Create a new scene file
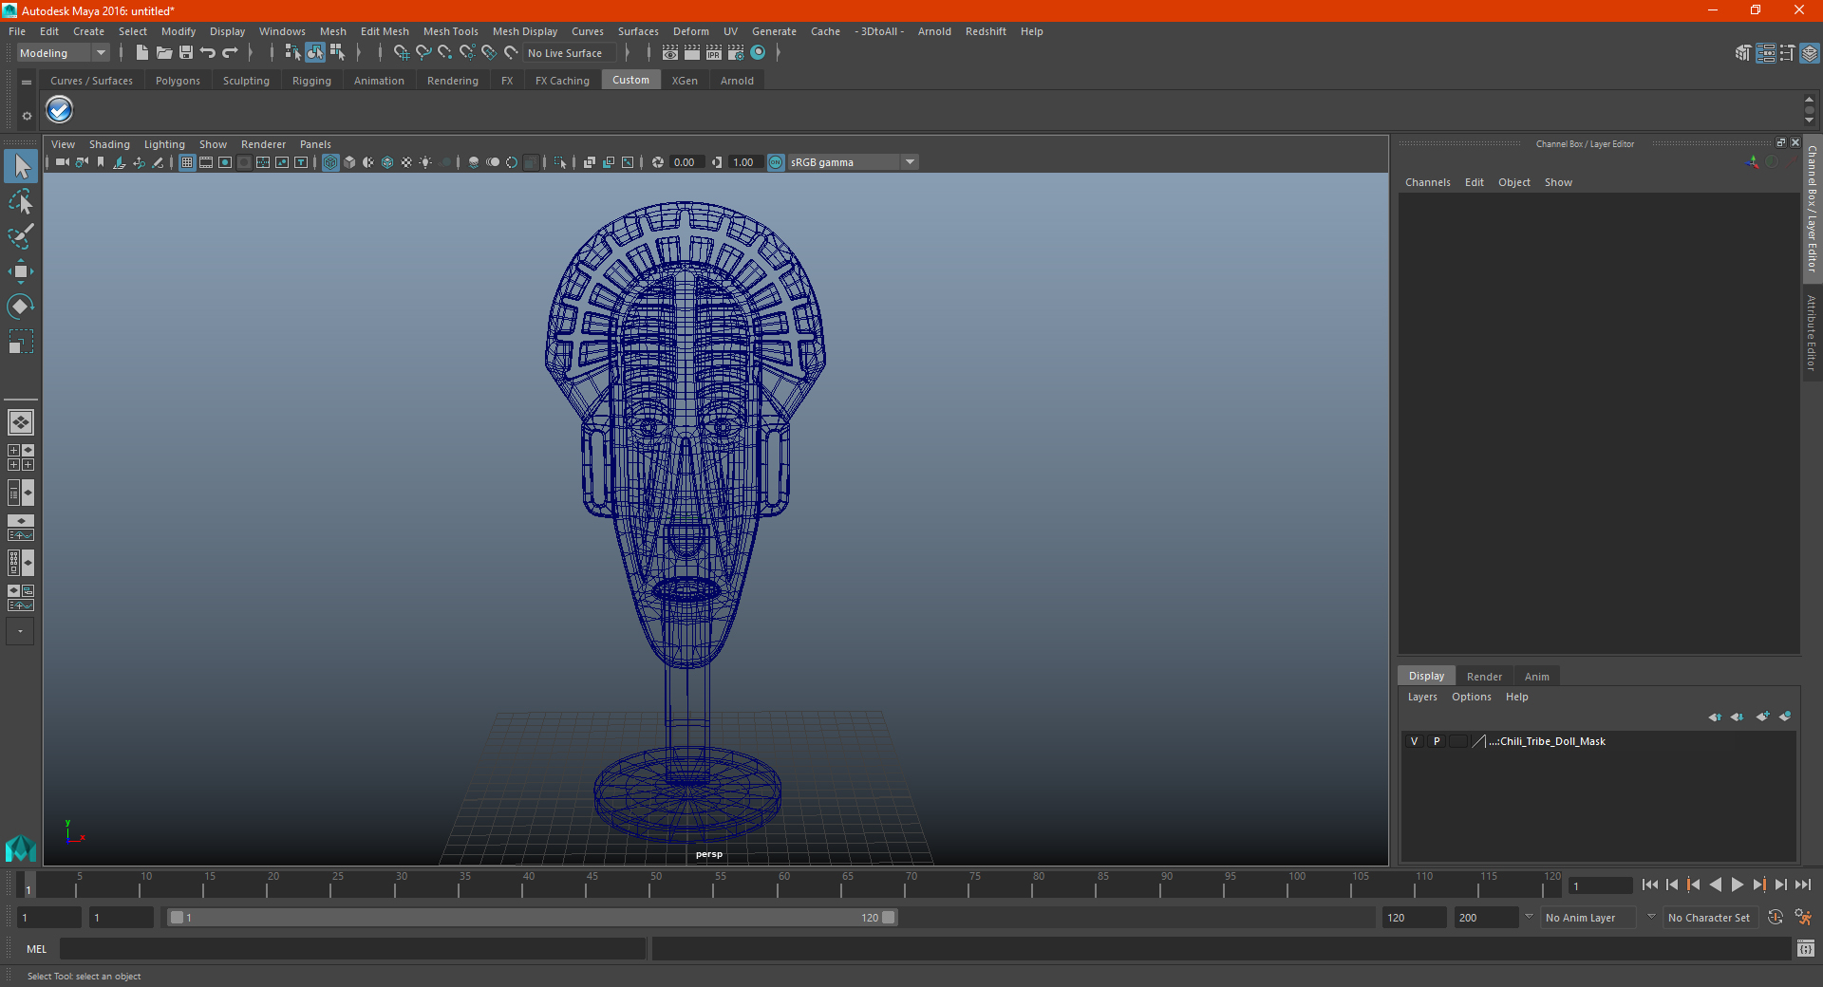 click(x=142, y=53)
